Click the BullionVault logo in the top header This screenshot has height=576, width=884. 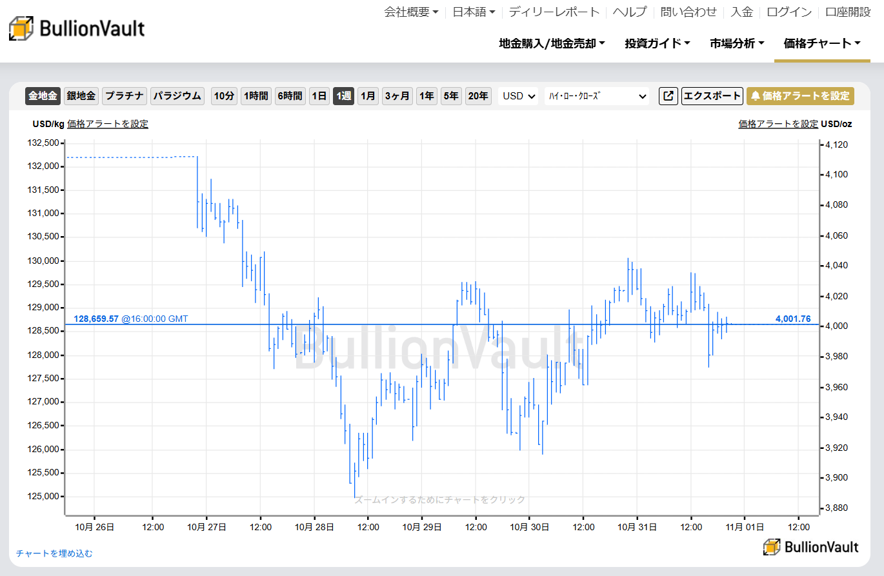(x=76, y=28)
